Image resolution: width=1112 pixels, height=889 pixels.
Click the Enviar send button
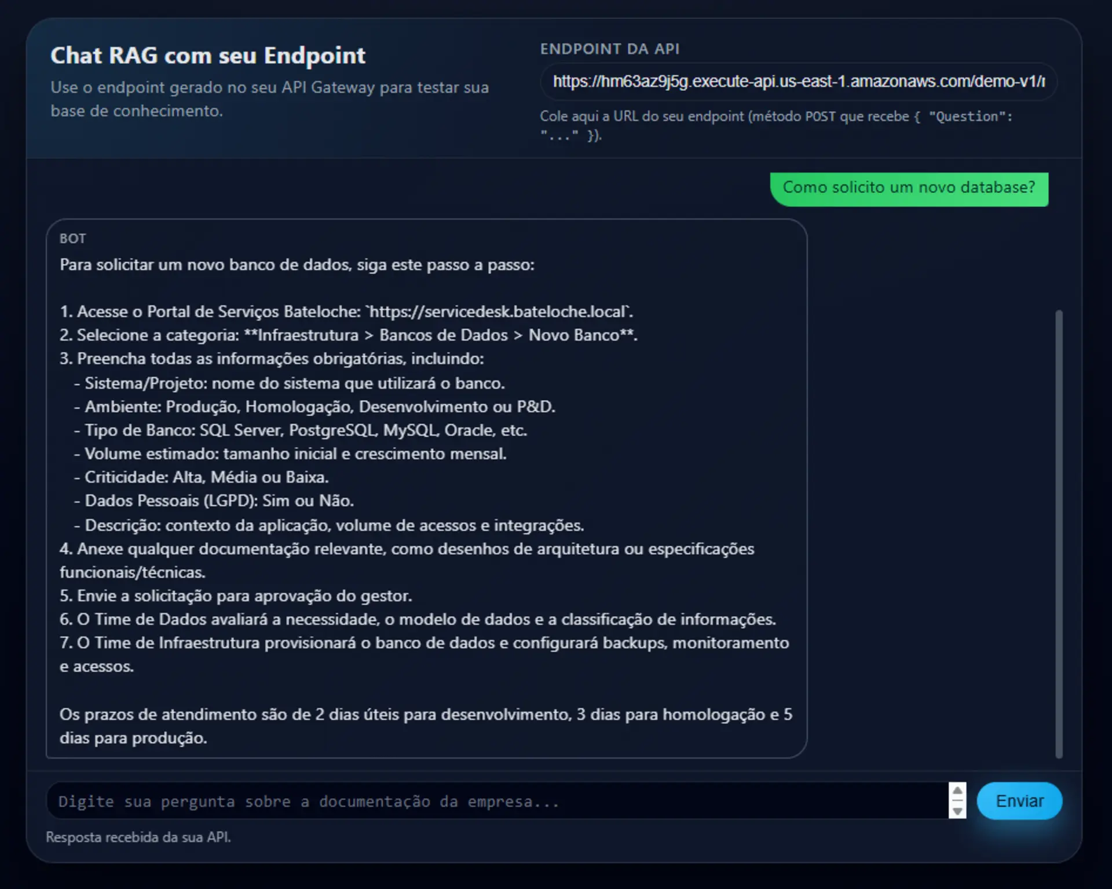1019,801
